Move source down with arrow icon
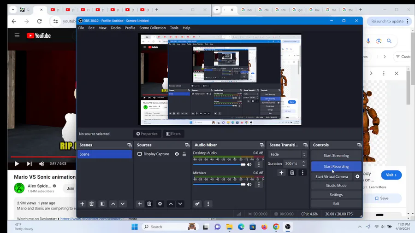The image size is (415, 233). pyautogui.click(x=180, y=204)
